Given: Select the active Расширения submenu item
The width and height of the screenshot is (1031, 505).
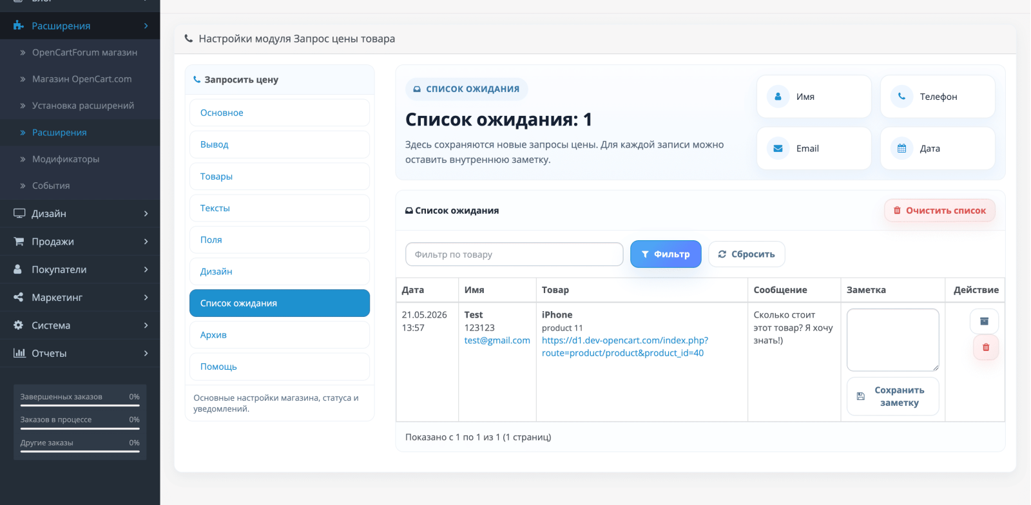Looking at the screenshot, I should point(80,132).
